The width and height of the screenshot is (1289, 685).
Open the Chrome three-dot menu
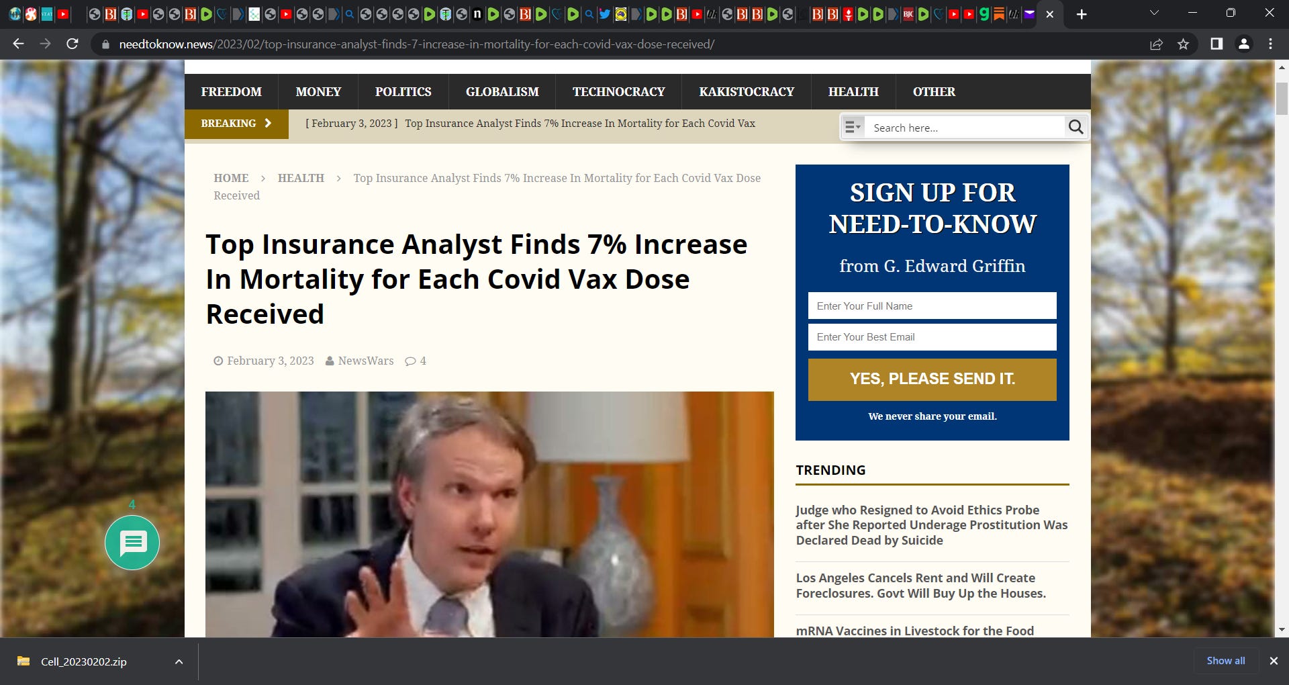(1270, 44)
